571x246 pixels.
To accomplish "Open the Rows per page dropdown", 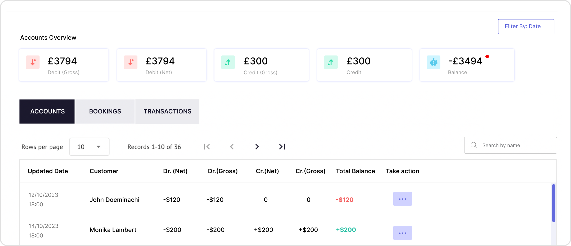I will coord(89,147).
